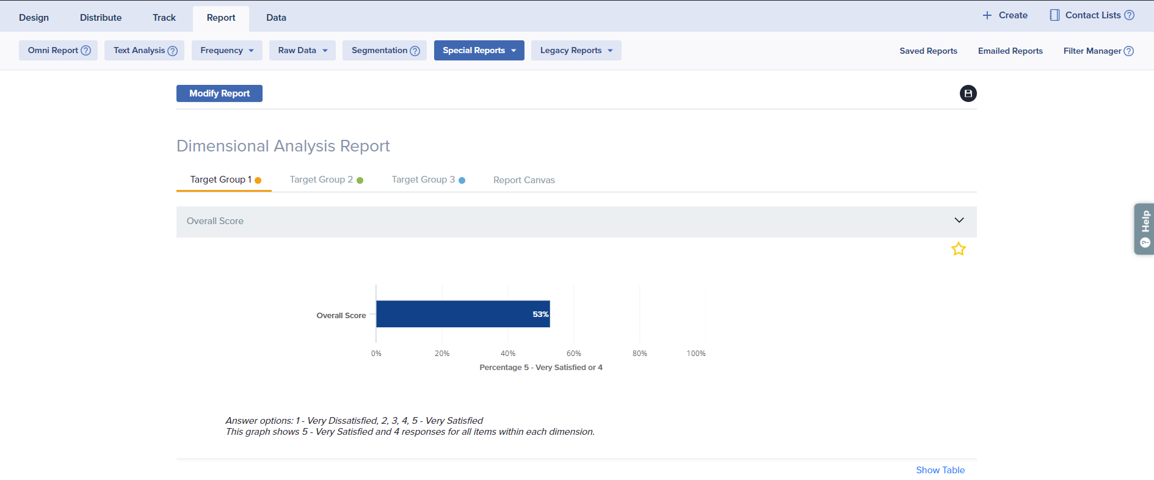Expand the Raw Data dropdown

pyautogui.click(x=302, y=51)
